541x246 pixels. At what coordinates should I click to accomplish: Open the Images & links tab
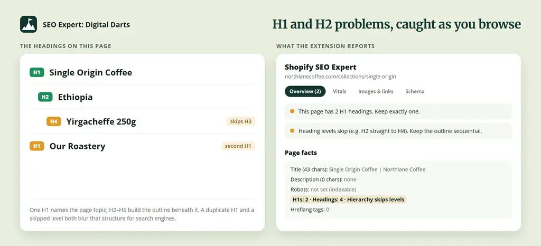(x=376, y=91)
